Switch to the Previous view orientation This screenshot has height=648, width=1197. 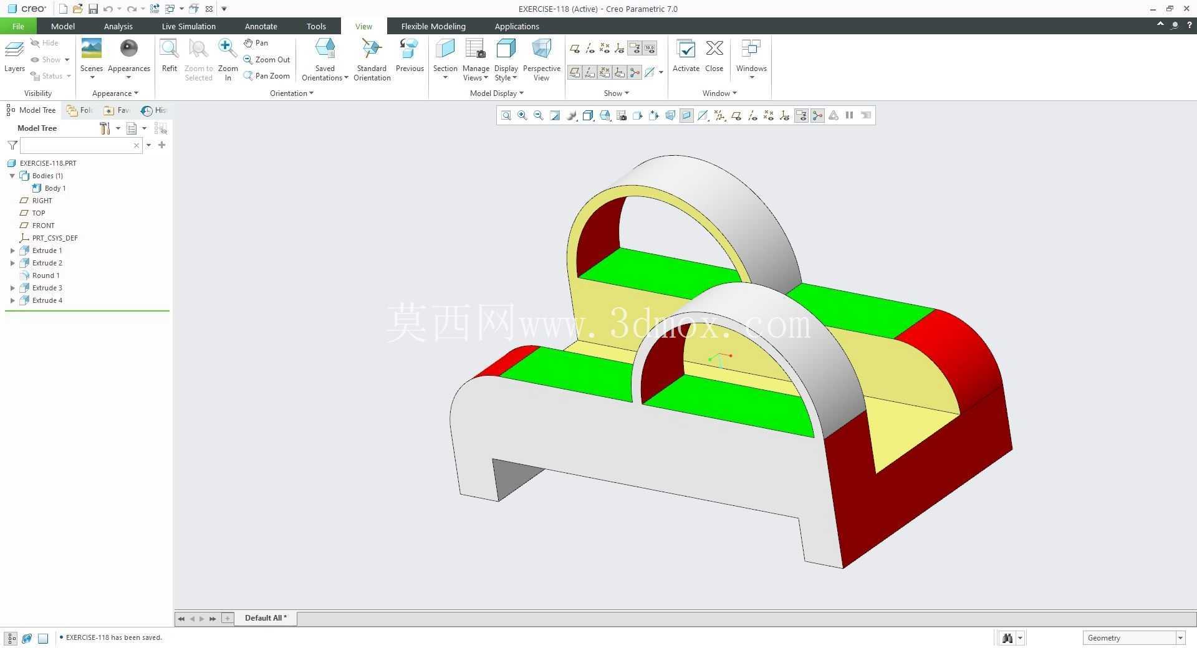tap(410, 56)
